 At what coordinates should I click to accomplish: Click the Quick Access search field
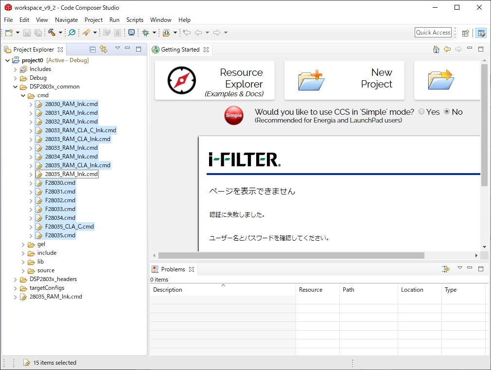(x=433, y=33)
